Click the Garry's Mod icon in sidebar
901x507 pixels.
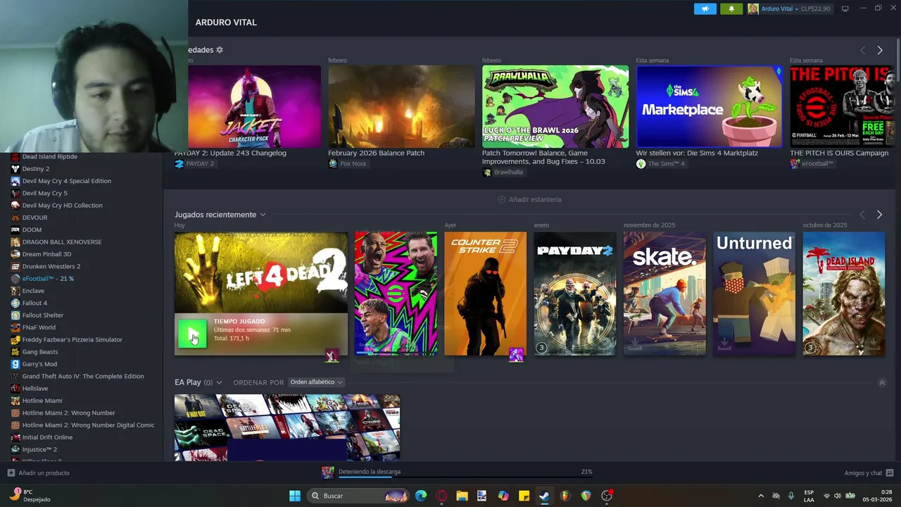(x=15, y=364)
